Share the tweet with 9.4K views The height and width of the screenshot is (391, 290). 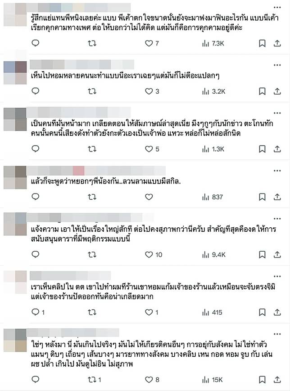click(277, 255)
